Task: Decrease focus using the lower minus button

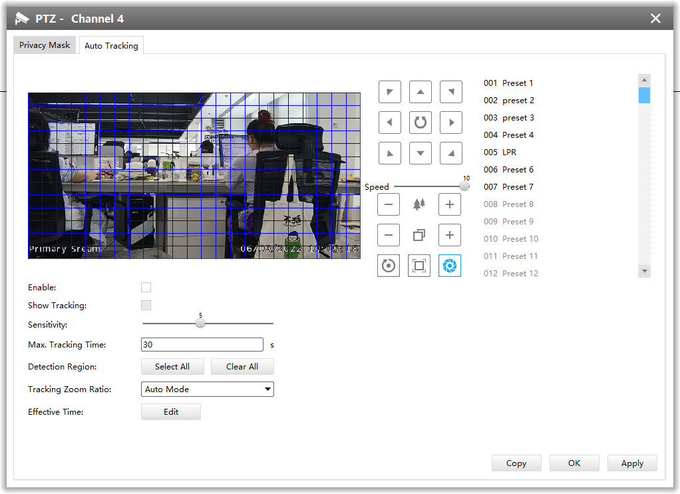Action: (389, 235)
